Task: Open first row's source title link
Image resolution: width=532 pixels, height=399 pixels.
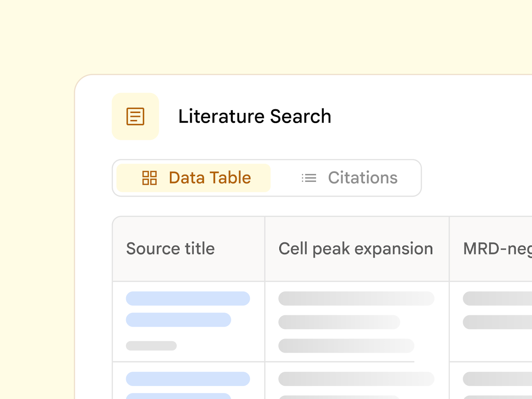Action: click(x=188, y=299)
